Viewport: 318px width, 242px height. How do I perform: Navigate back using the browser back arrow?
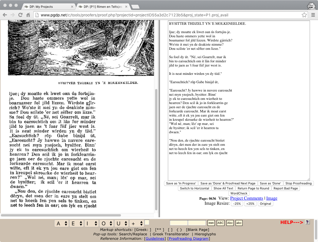pos(5,15)
